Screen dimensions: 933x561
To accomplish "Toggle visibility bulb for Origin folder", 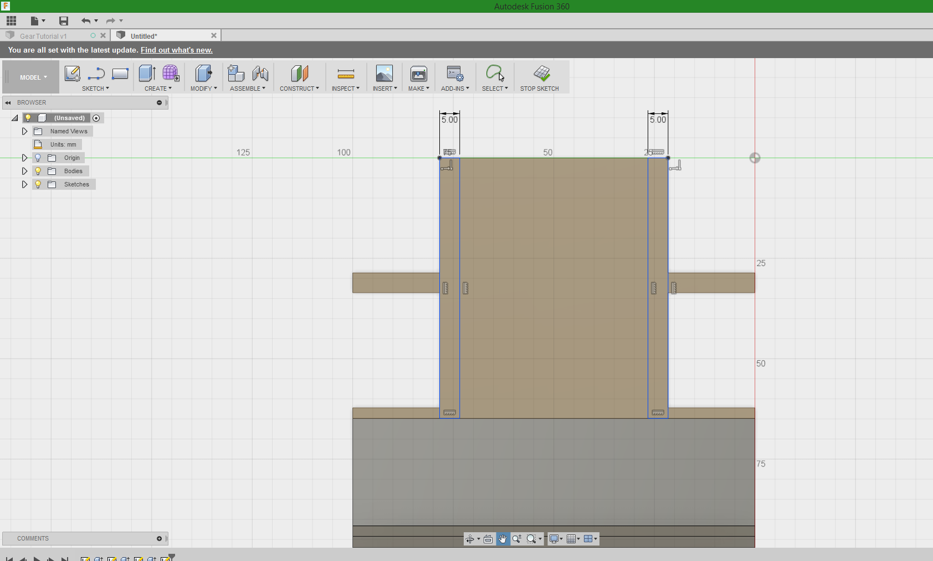I will [38, 158].
